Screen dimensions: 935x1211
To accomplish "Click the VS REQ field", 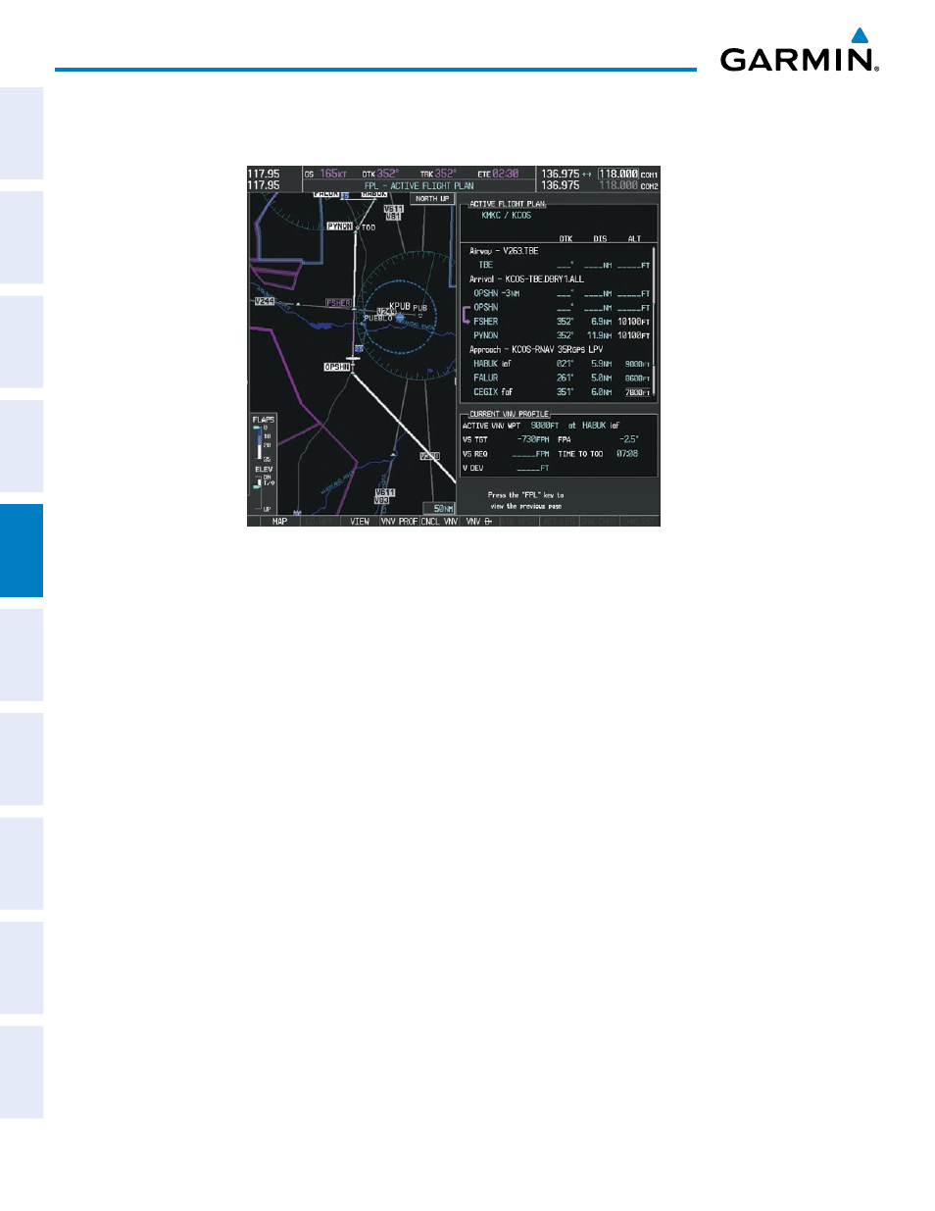I will point(506,454).
